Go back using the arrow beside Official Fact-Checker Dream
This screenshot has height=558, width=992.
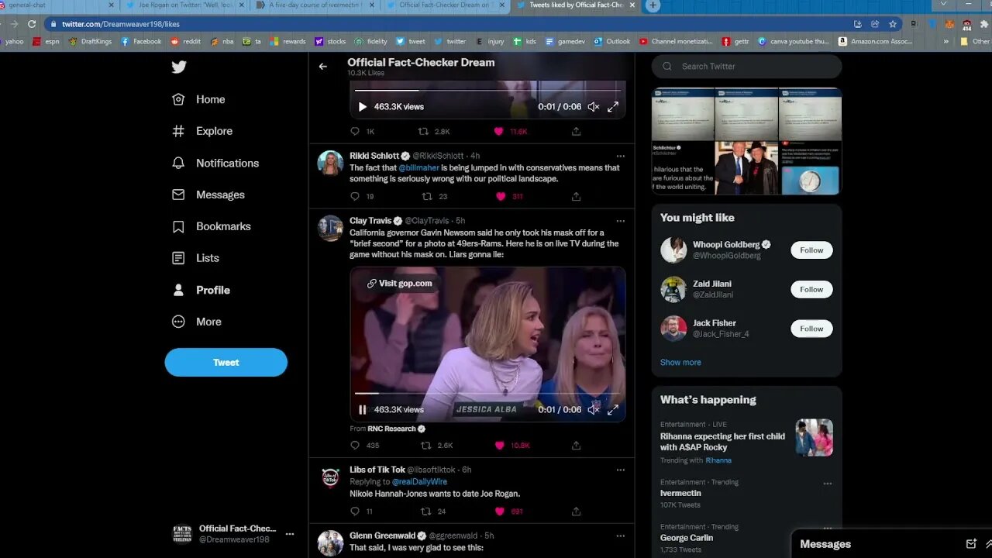(x=323, y=67)
